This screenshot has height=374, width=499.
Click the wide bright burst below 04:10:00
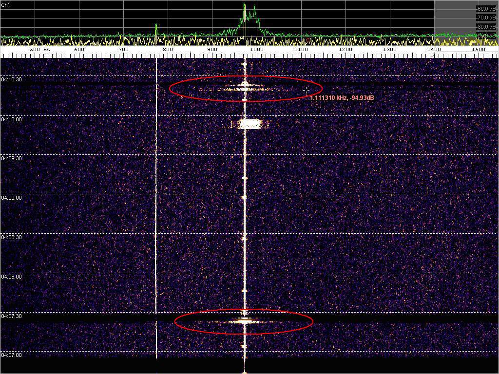[249, 124]
